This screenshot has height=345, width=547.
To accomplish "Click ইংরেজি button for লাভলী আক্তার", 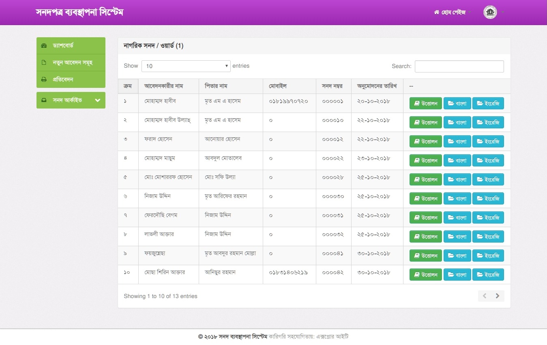I will [488, 236].
